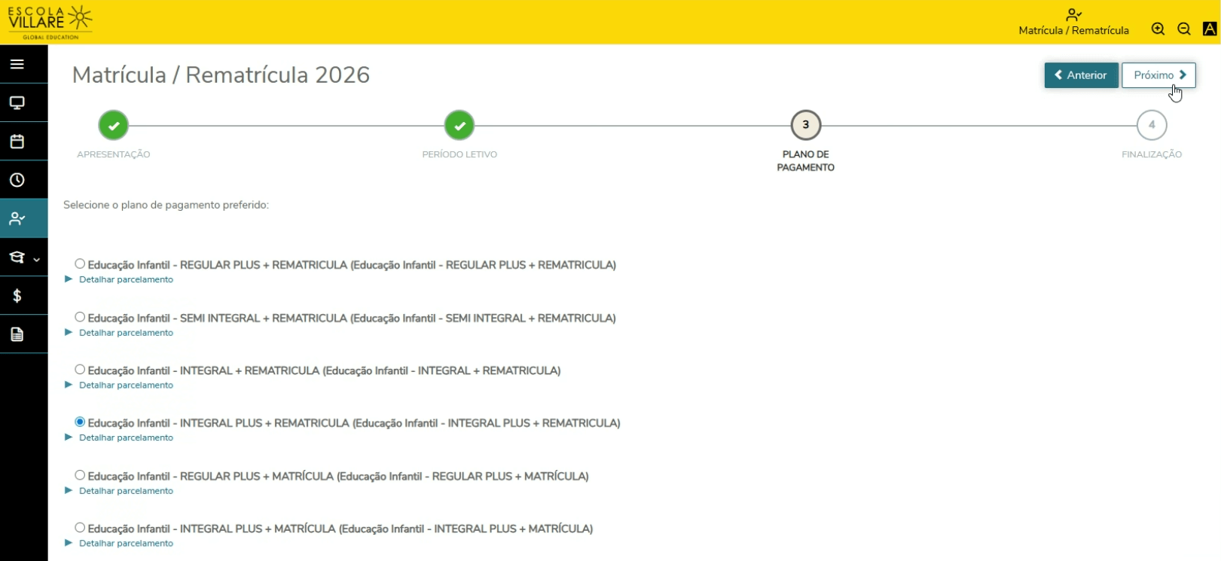The image size is (1221, 561).
Task: Open the dollar sign financial icon
Action: 17,296
